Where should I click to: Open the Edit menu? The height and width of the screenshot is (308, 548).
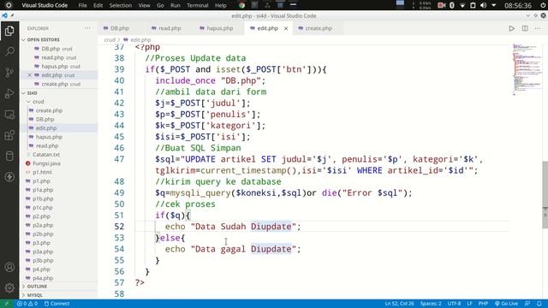point(98,5)
